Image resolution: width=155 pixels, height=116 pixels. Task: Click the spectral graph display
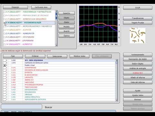pyautogui.click(x=98, y=24)
